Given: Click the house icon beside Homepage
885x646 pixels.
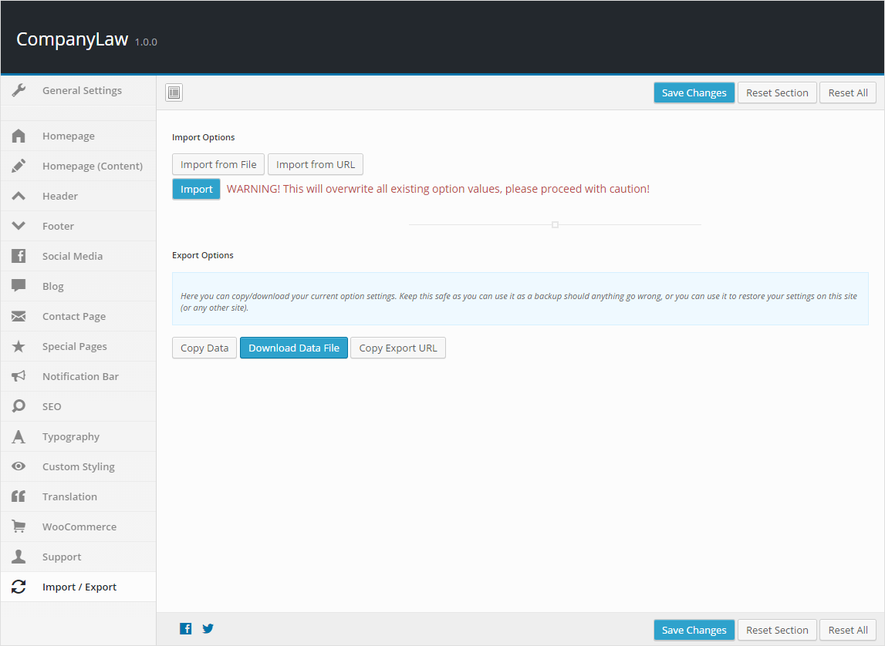Looking at the screenshot, I should [19, 136].
